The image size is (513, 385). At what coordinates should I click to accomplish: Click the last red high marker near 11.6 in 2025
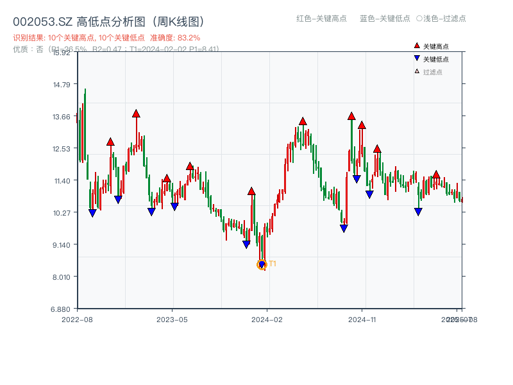[x=436, y=175]
